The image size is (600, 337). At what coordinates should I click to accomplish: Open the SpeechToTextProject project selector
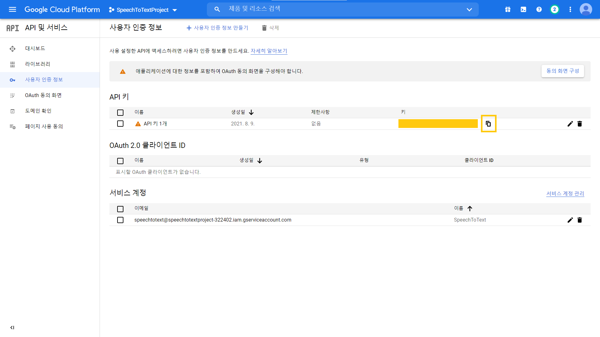(x=143, y=10)
